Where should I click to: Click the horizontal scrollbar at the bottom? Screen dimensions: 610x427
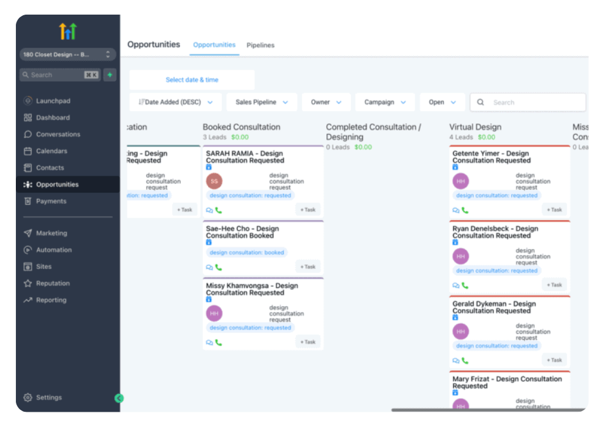point(482,410)
